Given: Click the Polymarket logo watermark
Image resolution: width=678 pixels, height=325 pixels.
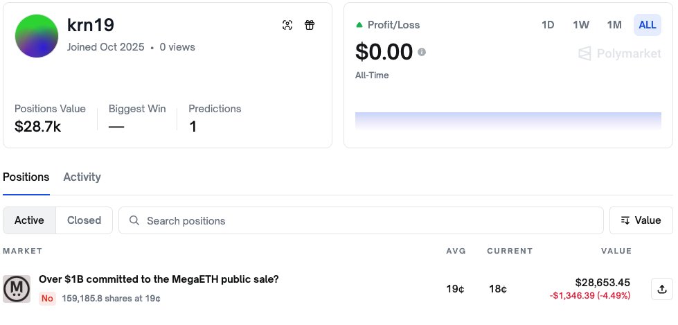Looking at the screenshot, I should (x=619, y=53).
